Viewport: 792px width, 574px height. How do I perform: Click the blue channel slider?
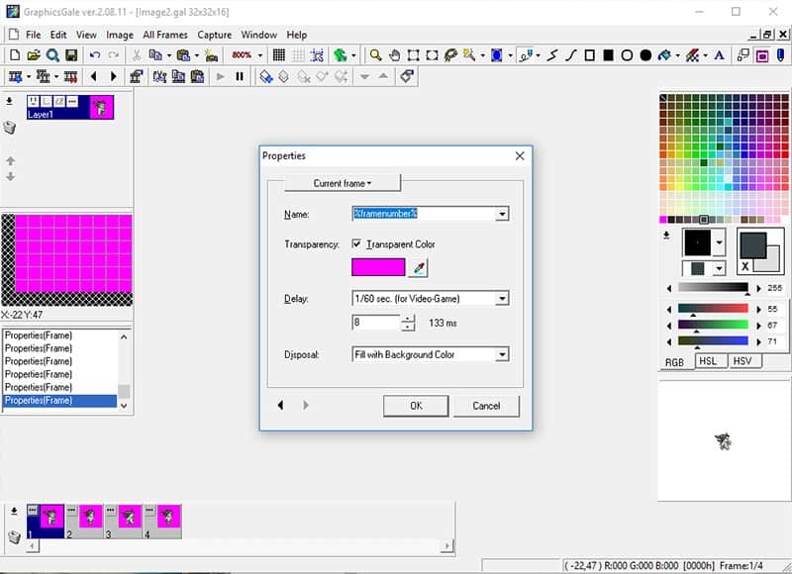(713, 341)
